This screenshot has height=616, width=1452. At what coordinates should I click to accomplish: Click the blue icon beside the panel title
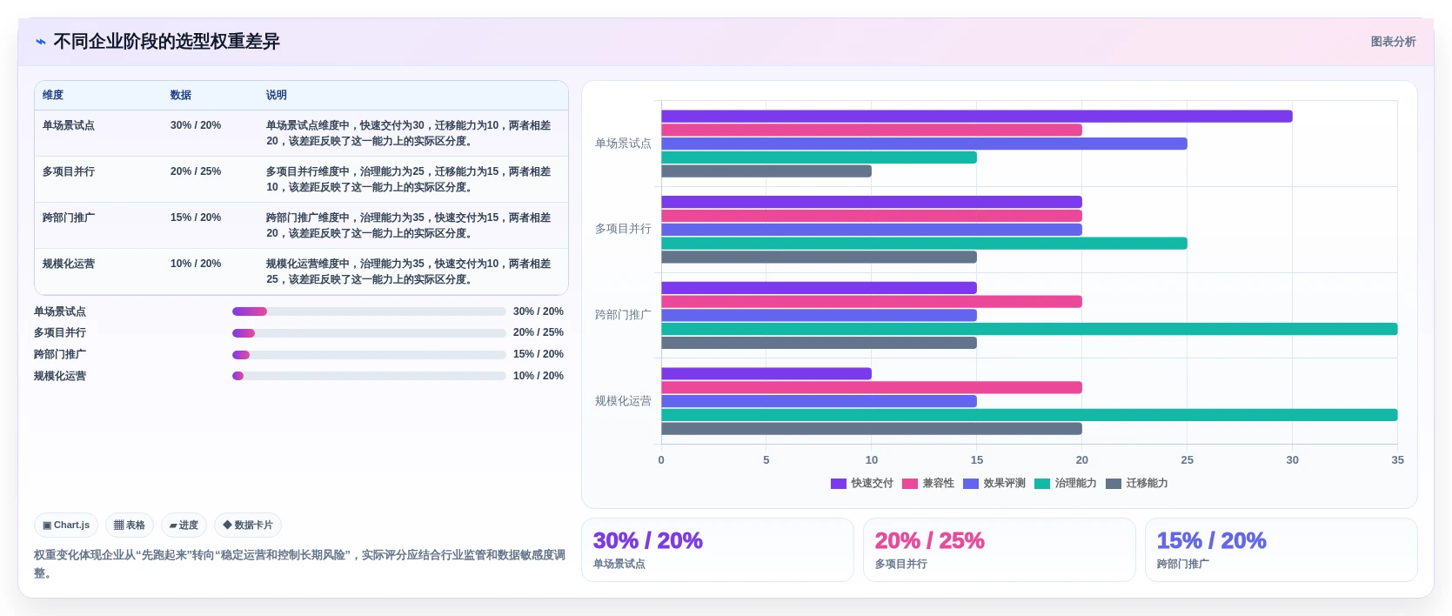(40, 42)
